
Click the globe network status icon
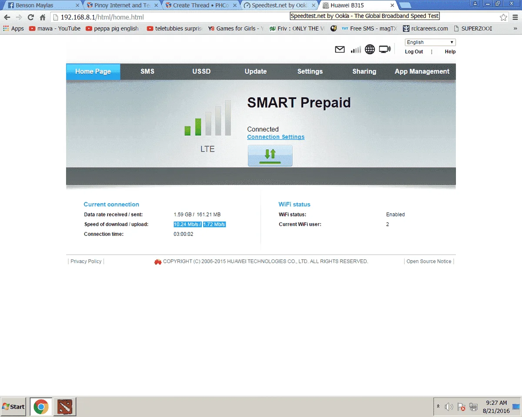pos(370,50)
